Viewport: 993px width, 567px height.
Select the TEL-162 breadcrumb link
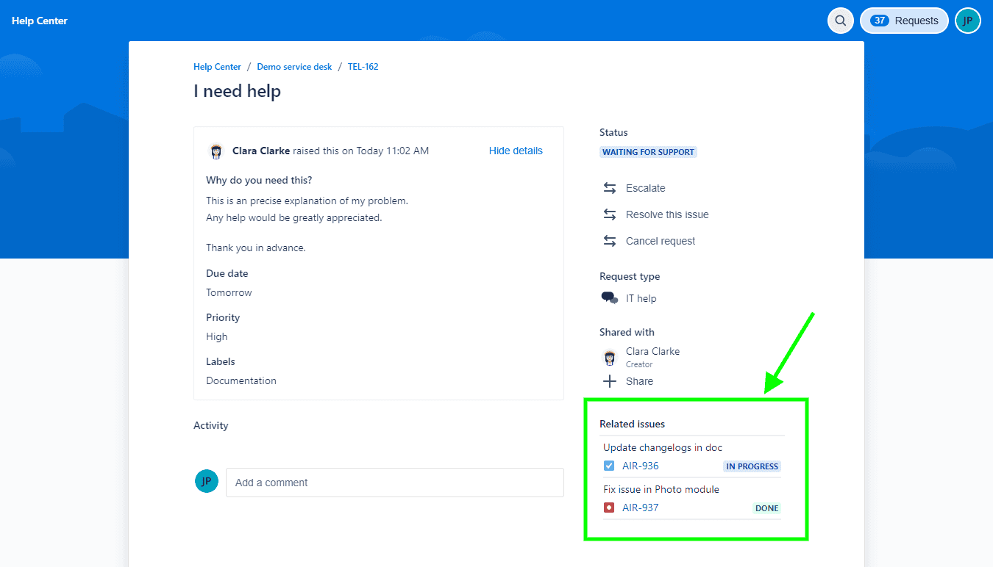(x=363, y=66)
